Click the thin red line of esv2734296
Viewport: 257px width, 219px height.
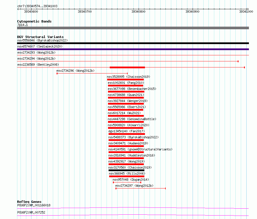point(92,73)
